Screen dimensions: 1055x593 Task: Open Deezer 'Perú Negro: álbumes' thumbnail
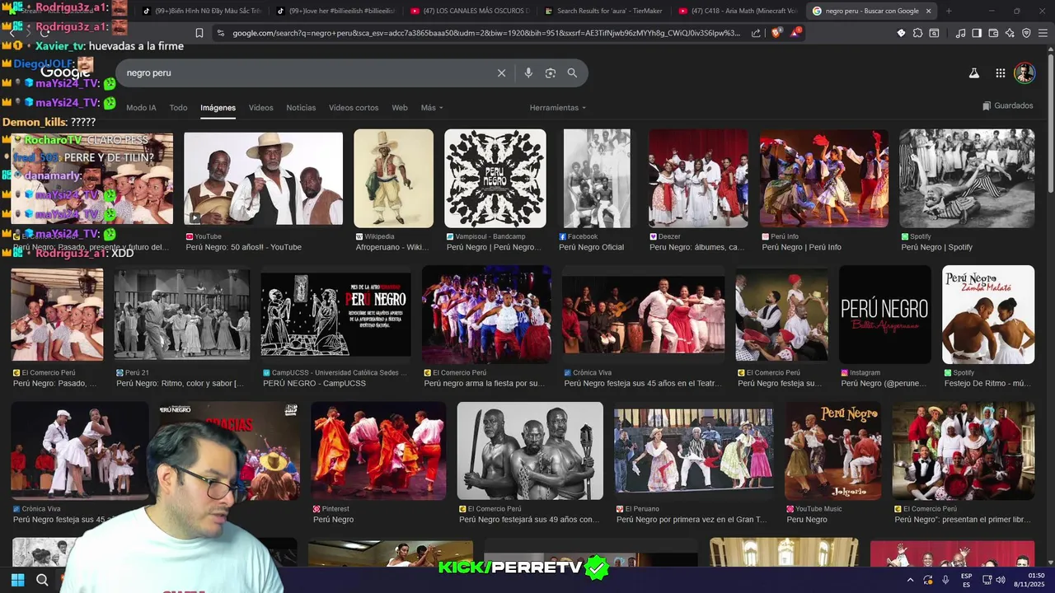(x=698, y=178)
